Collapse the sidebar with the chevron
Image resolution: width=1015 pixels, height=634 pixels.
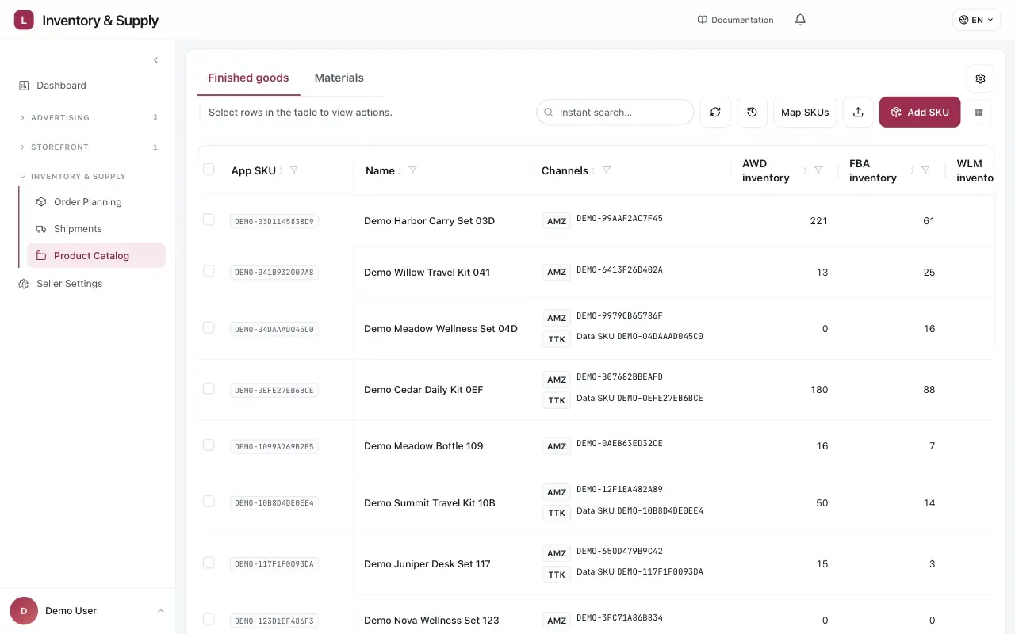coord(155,60)
